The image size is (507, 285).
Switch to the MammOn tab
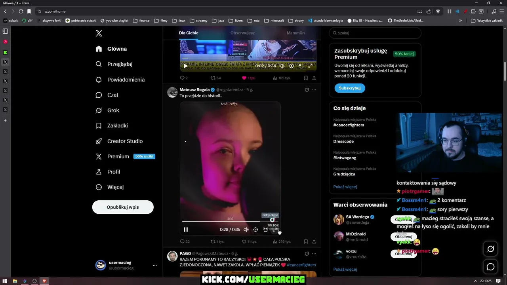point(295,33)
